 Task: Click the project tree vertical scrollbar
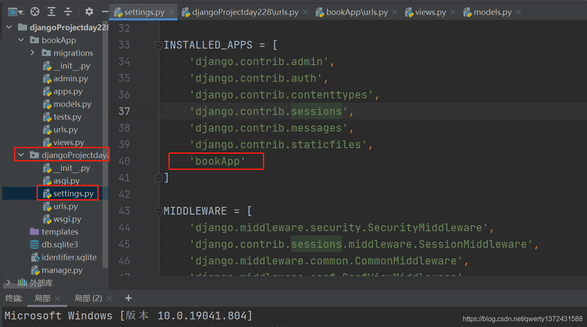[x=106, y=145]
